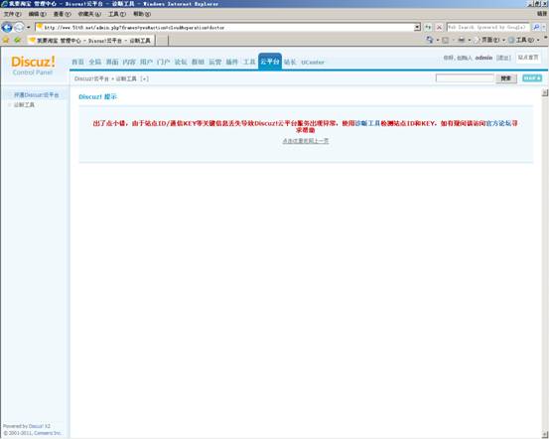Viewport: 549px width, 439px height.
Task: Click the Favorites star icon
Action: (x=6, y=41)
